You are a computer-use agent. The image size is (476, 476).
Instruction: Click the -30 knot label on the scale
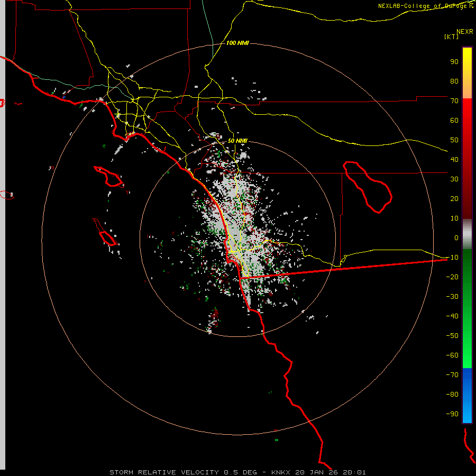point(452,297)
